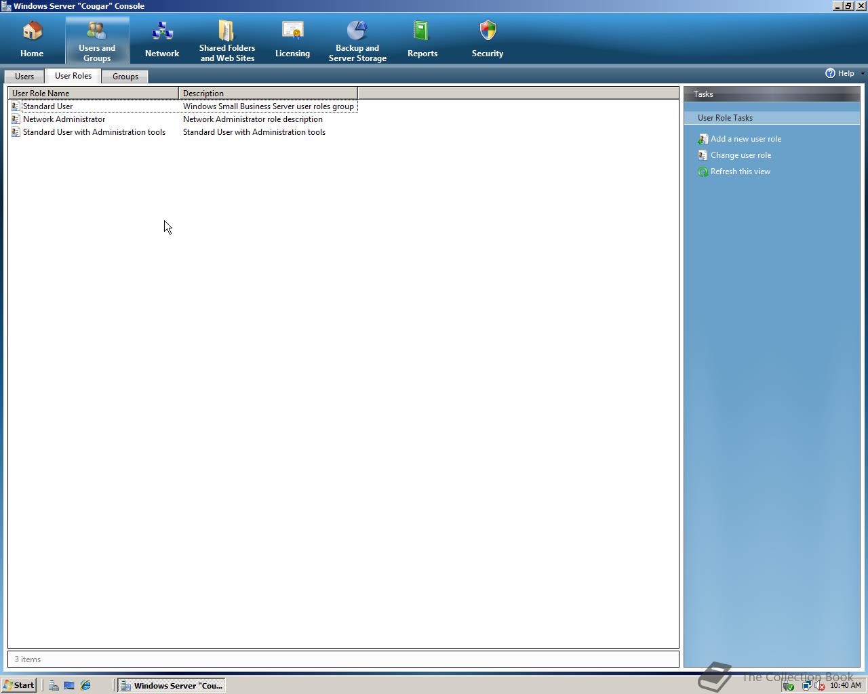The height and width of the screenshot is (694, 868).
Task: Click 'Network Administrator role description' cell
Action: point(253,119)
